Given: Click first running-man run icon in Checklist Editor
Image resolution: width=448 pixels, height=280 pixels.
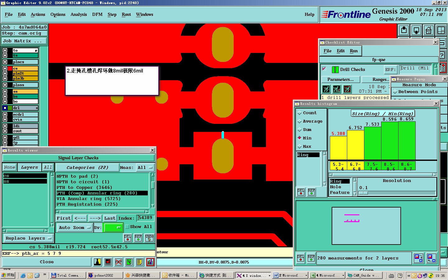Looking at the screenshot, I should 326,89.
